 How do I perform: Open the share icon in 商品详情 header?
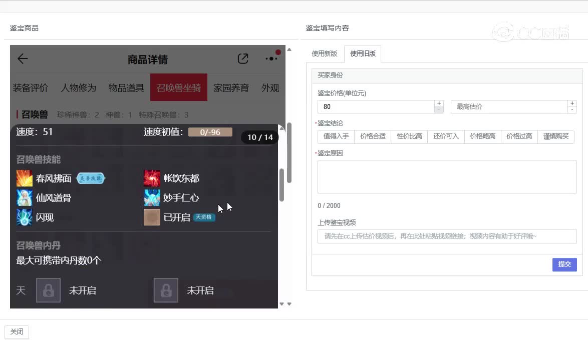click(243, 59)
